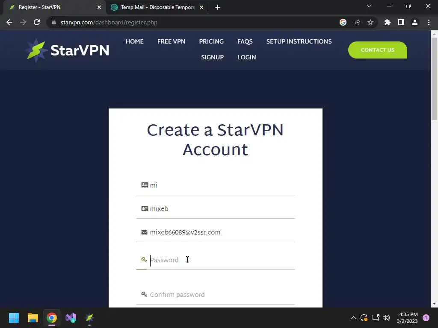This screenshot has height=328, width=438.
Task: Open the Extensions puzzle icon
Action: [x=387, y=22]
